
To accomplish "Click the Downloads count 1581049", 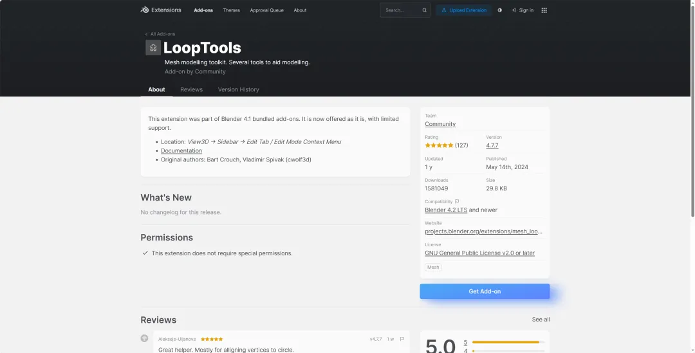I will 436,188.
